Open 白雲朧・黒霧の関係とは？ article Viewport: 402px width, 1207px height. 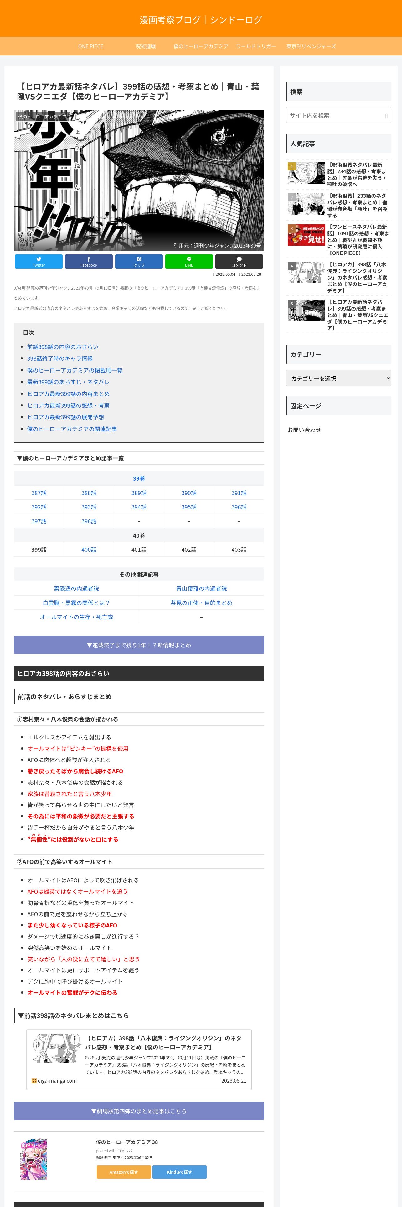(x=76, y=603)
